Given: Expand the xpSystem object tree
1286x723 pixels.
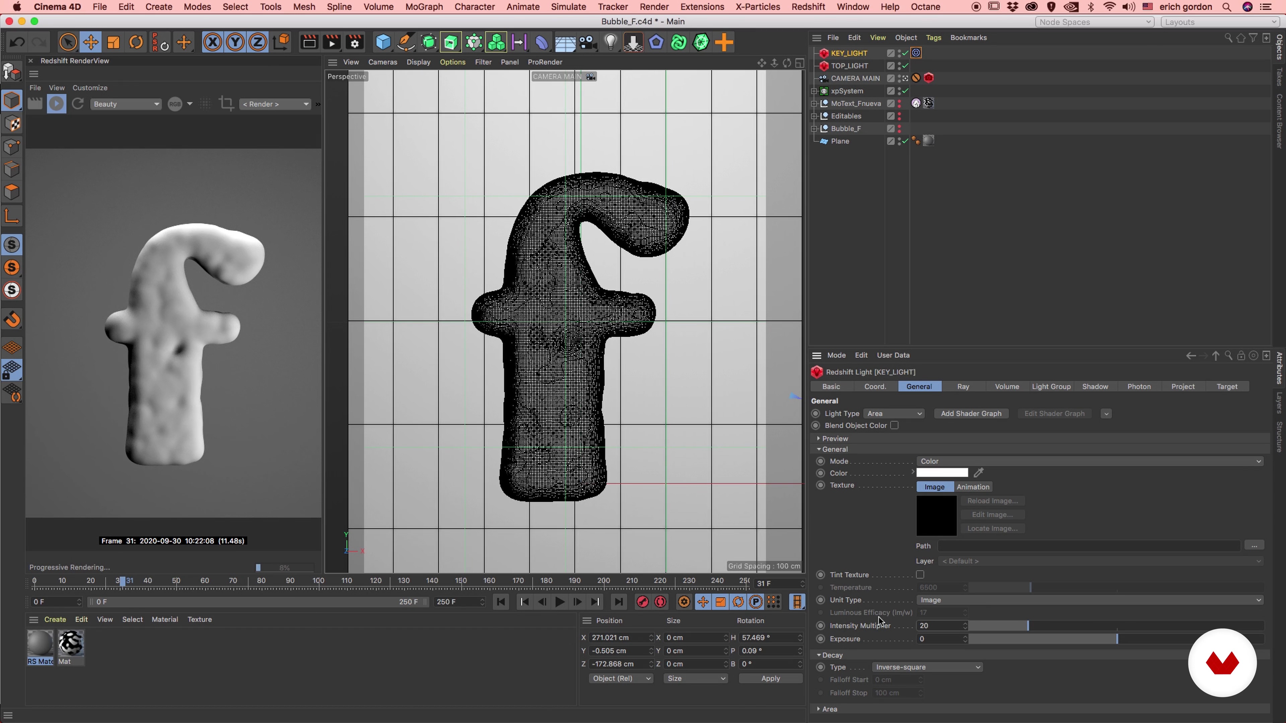Looking at the screenshot, I should pyautogui.click(x=814, y=91).
